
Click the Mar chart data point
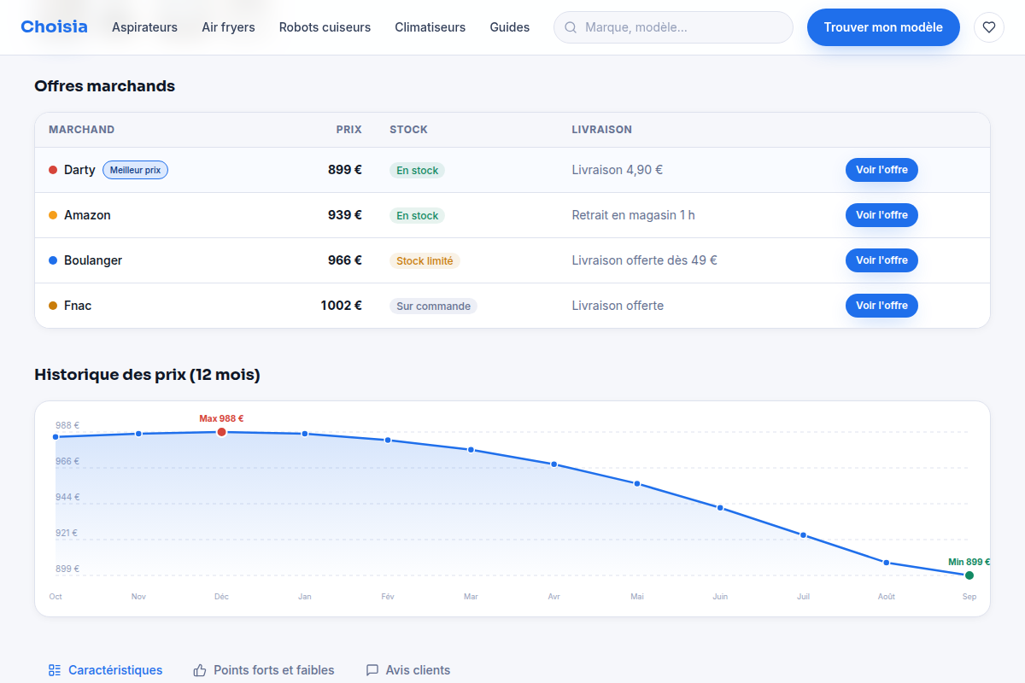(x=471, y=449)
